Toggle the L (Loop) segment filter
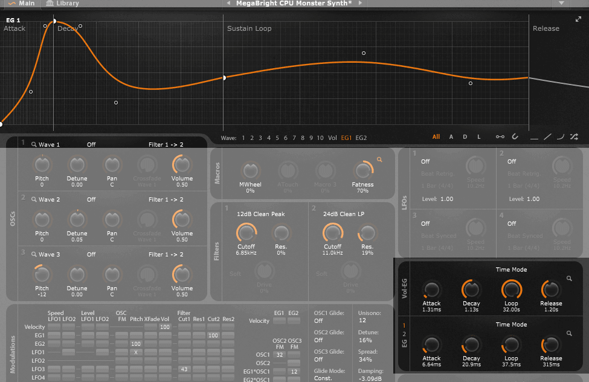589x382 pixels. click(x=479, y=137)
